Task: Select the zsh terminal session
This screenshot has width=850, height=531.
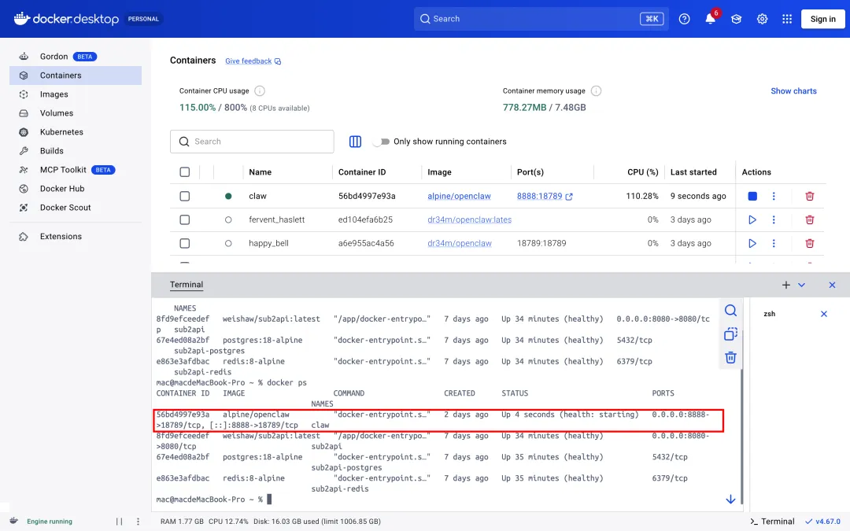Action: (770, 314)
